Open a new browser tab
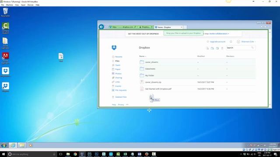Image resolution: width=280 pixels, height=157 pixels. point(185,27)
